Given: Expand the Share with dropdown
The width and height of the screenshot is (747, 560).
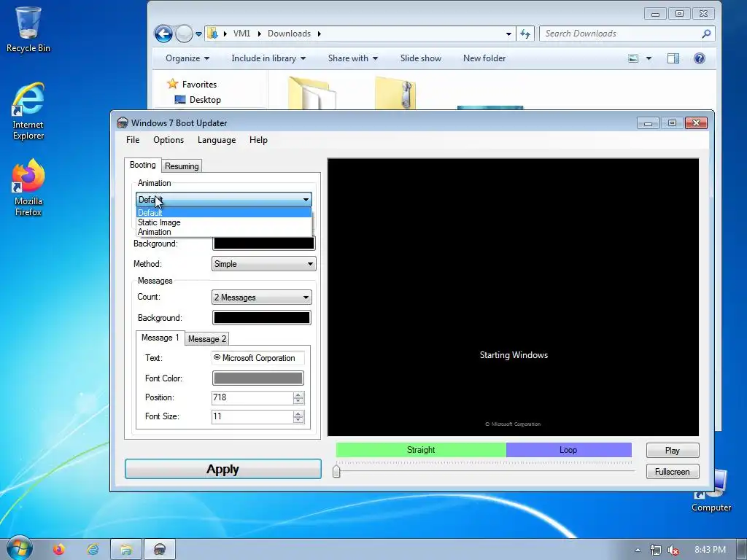Looking at the screenshot, I should click(353, 58).
